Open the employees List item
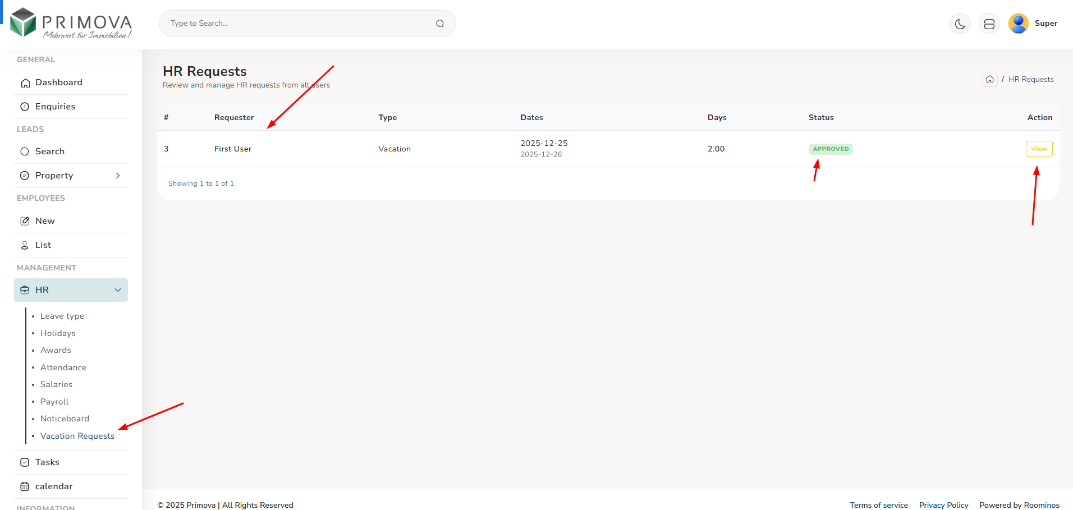Image resolution: width=1073 pixels, height=510 pixels. coord(43,245)
